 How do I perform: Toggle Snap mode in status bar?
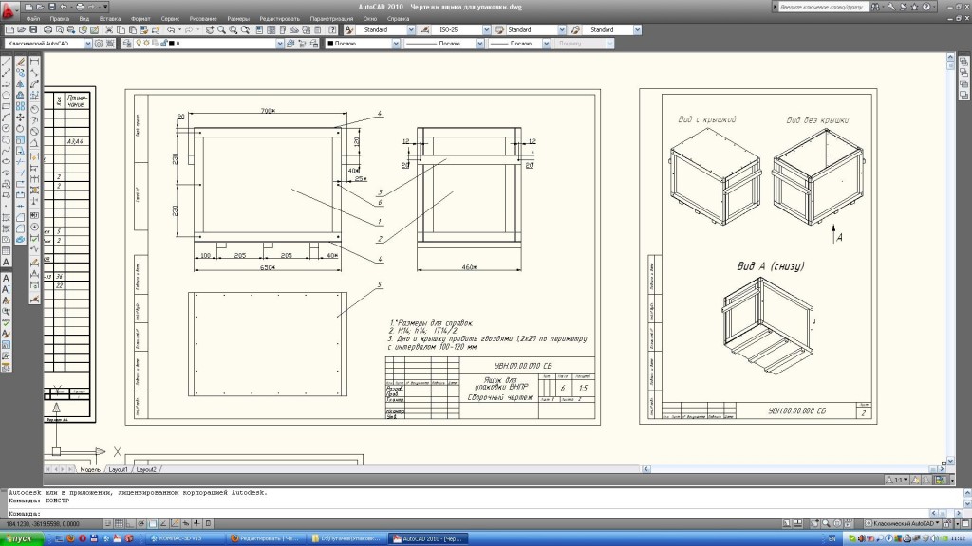click(108, 523)
